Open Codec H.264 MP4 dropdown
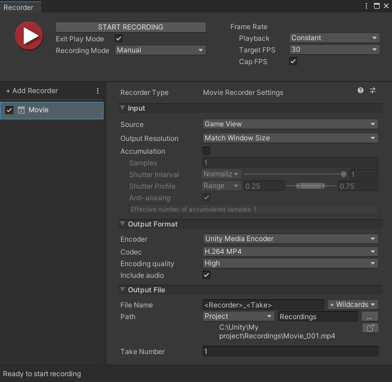 (290, 252)
